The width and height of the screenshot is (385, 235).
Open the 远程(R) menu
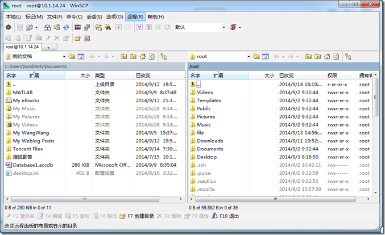pyautogui.click(x=135, y=16)
